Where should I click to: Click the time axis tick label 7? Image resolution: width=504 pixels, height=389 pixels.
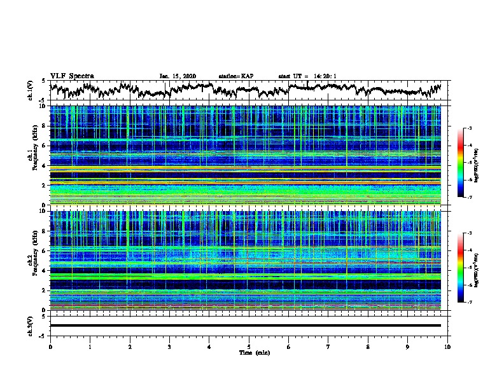(x=328, y=347)
